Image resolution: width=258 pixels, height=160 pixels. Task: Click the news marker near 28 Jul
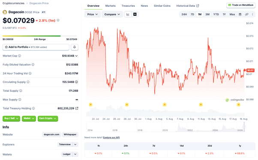pos(127,105)
